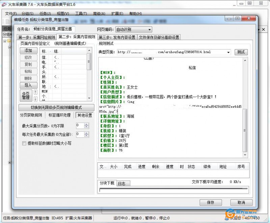Click the 取消 button

241,202
